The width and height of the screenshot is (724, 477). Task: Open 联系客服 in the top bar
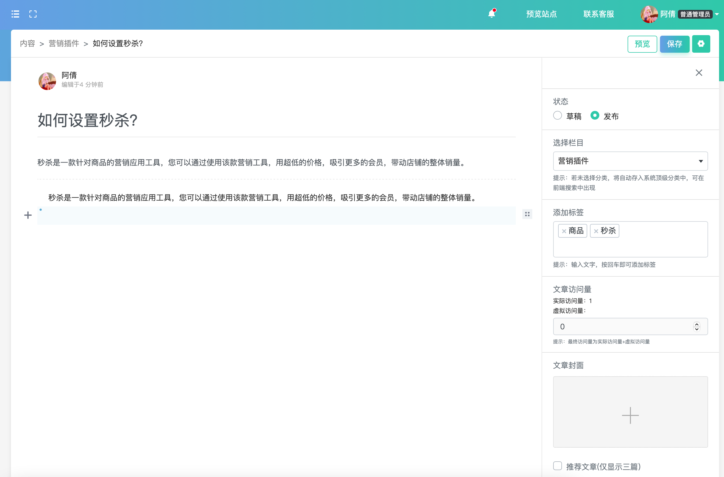598,14
